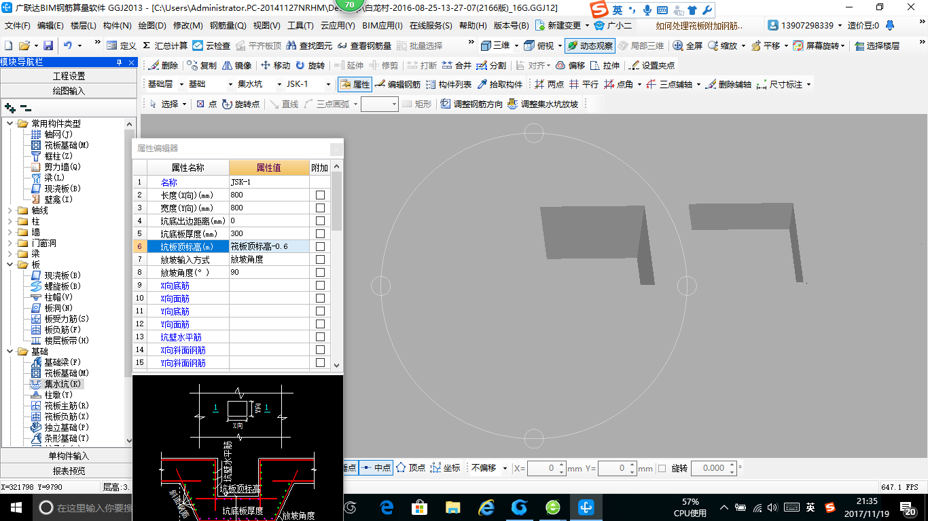Select the 移动 move tool

pos(275,65)
